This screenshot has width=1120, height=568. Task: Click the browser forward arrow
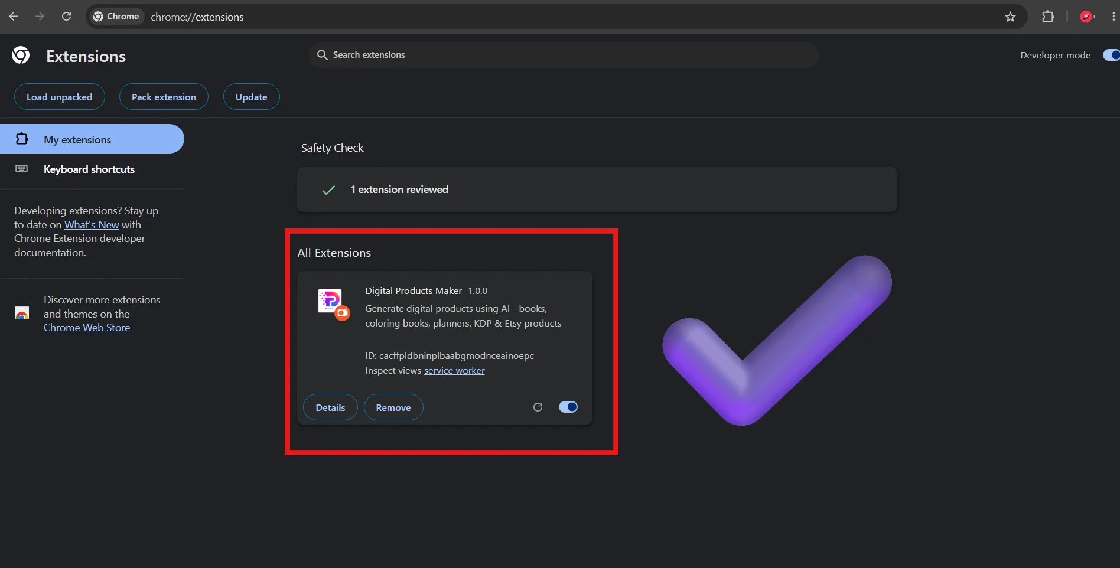point(40,17)
